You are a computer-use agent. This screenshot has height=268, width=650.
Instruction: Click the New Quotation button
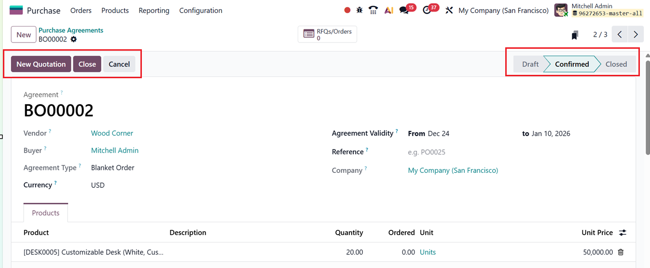pos(41,64)
